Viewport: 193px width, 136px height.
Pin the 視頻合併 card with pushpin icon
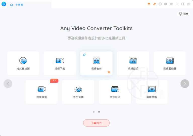[84, 55]
